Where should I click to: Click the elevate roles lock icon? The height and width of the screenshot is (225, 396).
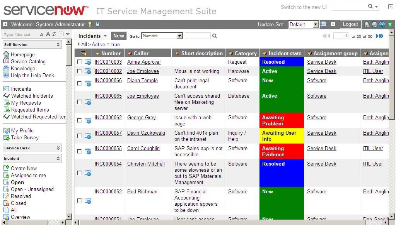pyautogui.click(x=97, y=24)
